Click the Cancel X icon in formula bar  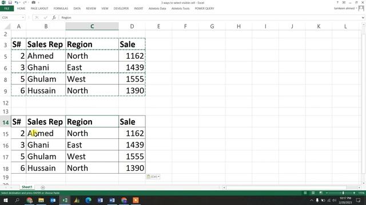[37, 18]
